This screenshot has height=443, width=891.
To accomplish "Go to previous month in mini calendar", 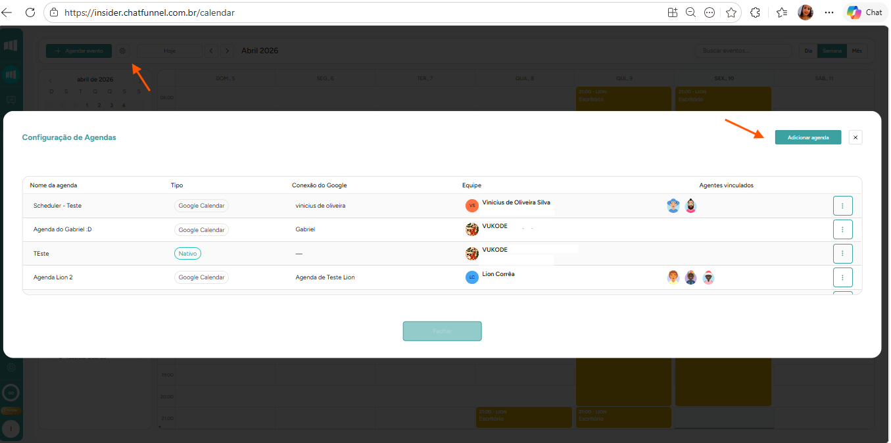I will [51, 80].
